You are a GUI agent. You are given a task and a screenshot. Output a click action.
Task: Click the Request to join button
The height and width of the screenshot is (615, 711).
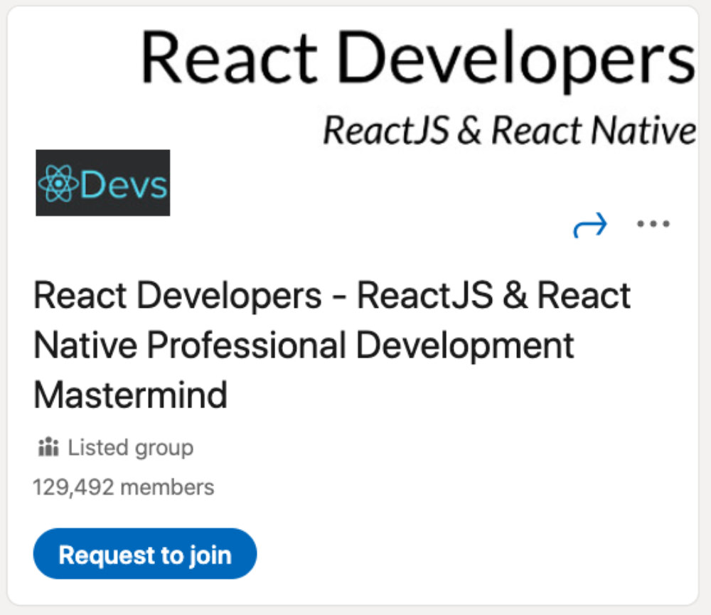145,554
